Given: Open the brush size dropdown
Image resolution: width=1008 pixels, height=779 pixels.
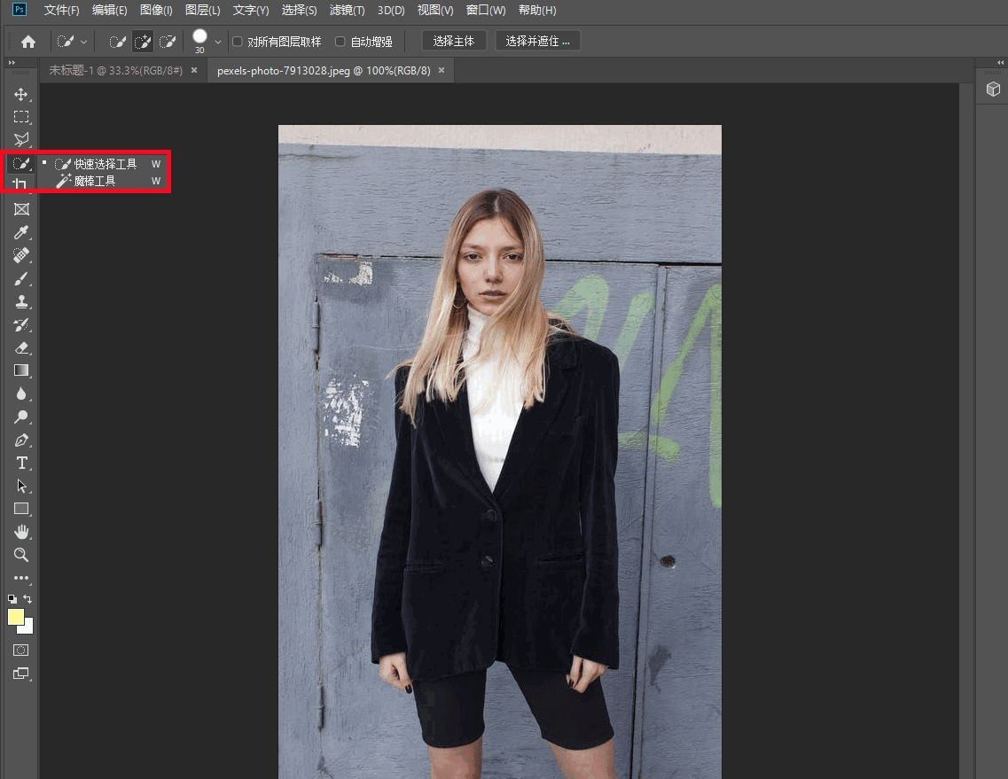Looking at the screenshot, I should pyautogui.click(x=215, y=41).
